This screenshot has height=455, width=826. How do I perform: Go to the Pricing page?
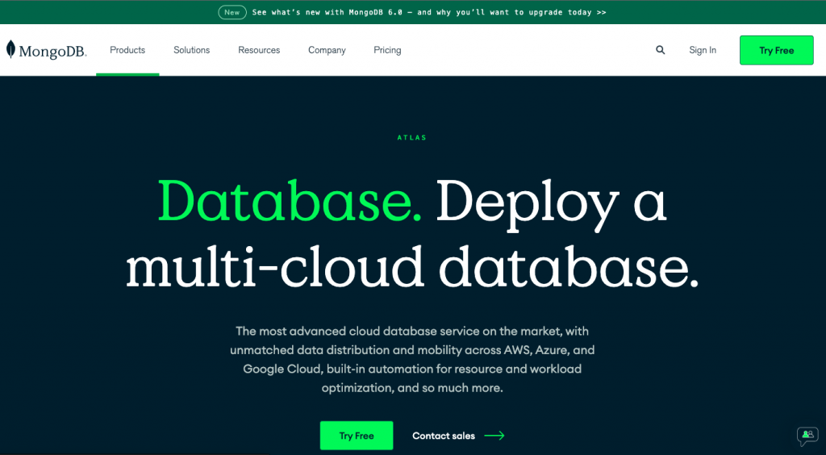(x=387, y=50)
